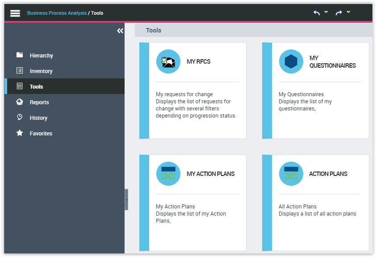
Task: Open the redo history dropdown chevron
Action: coord(348,12)
